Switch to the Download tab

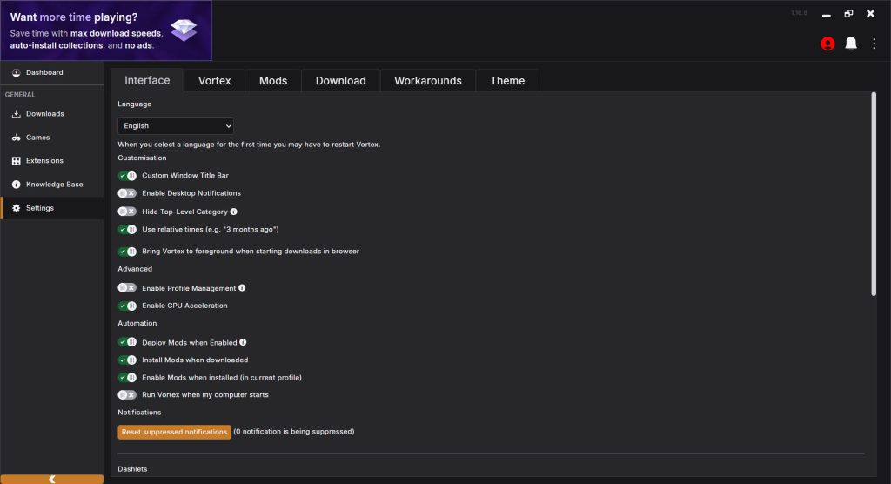[341, 81]
